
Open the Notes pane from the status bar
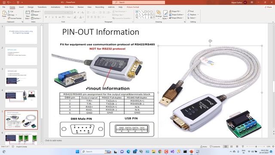pos(204,146)
